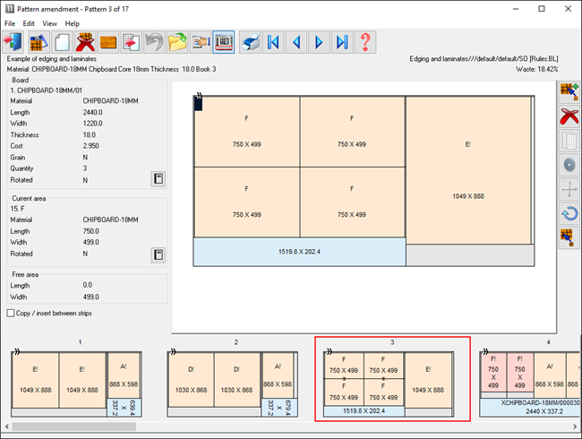Open the File menu
The image size is (582, 439).
[10, 23]
